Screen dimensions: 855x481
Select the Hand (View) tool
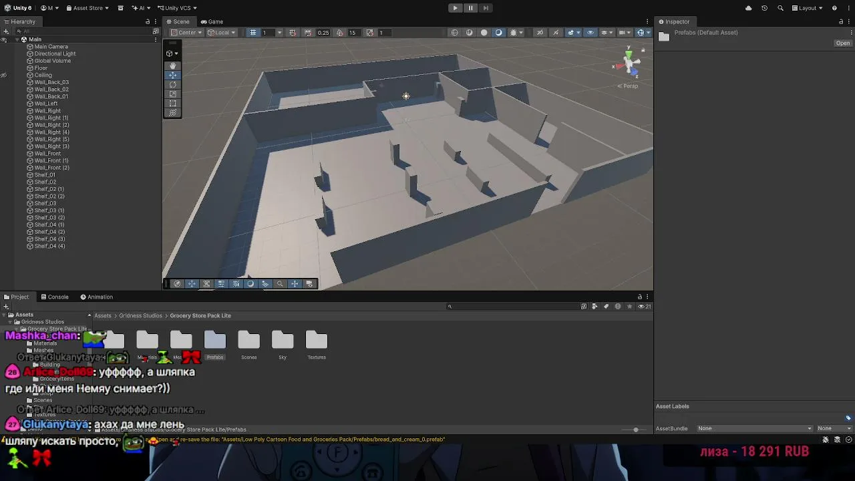(173, 65)
